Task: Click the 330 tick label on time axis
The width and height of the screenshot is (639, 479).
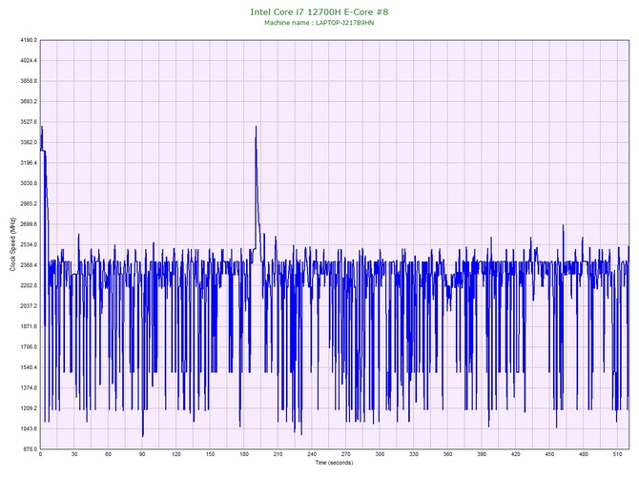Action: (414, 454)
